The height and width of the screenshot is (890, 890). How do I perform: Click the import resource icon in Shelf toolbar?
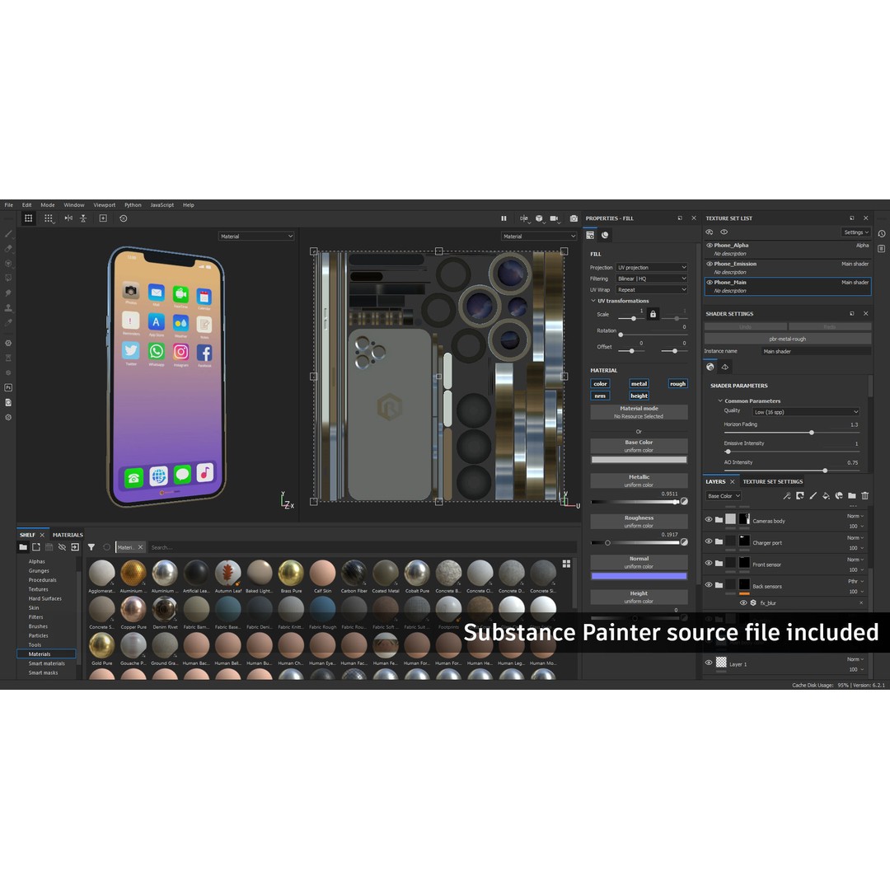(75, 547)
